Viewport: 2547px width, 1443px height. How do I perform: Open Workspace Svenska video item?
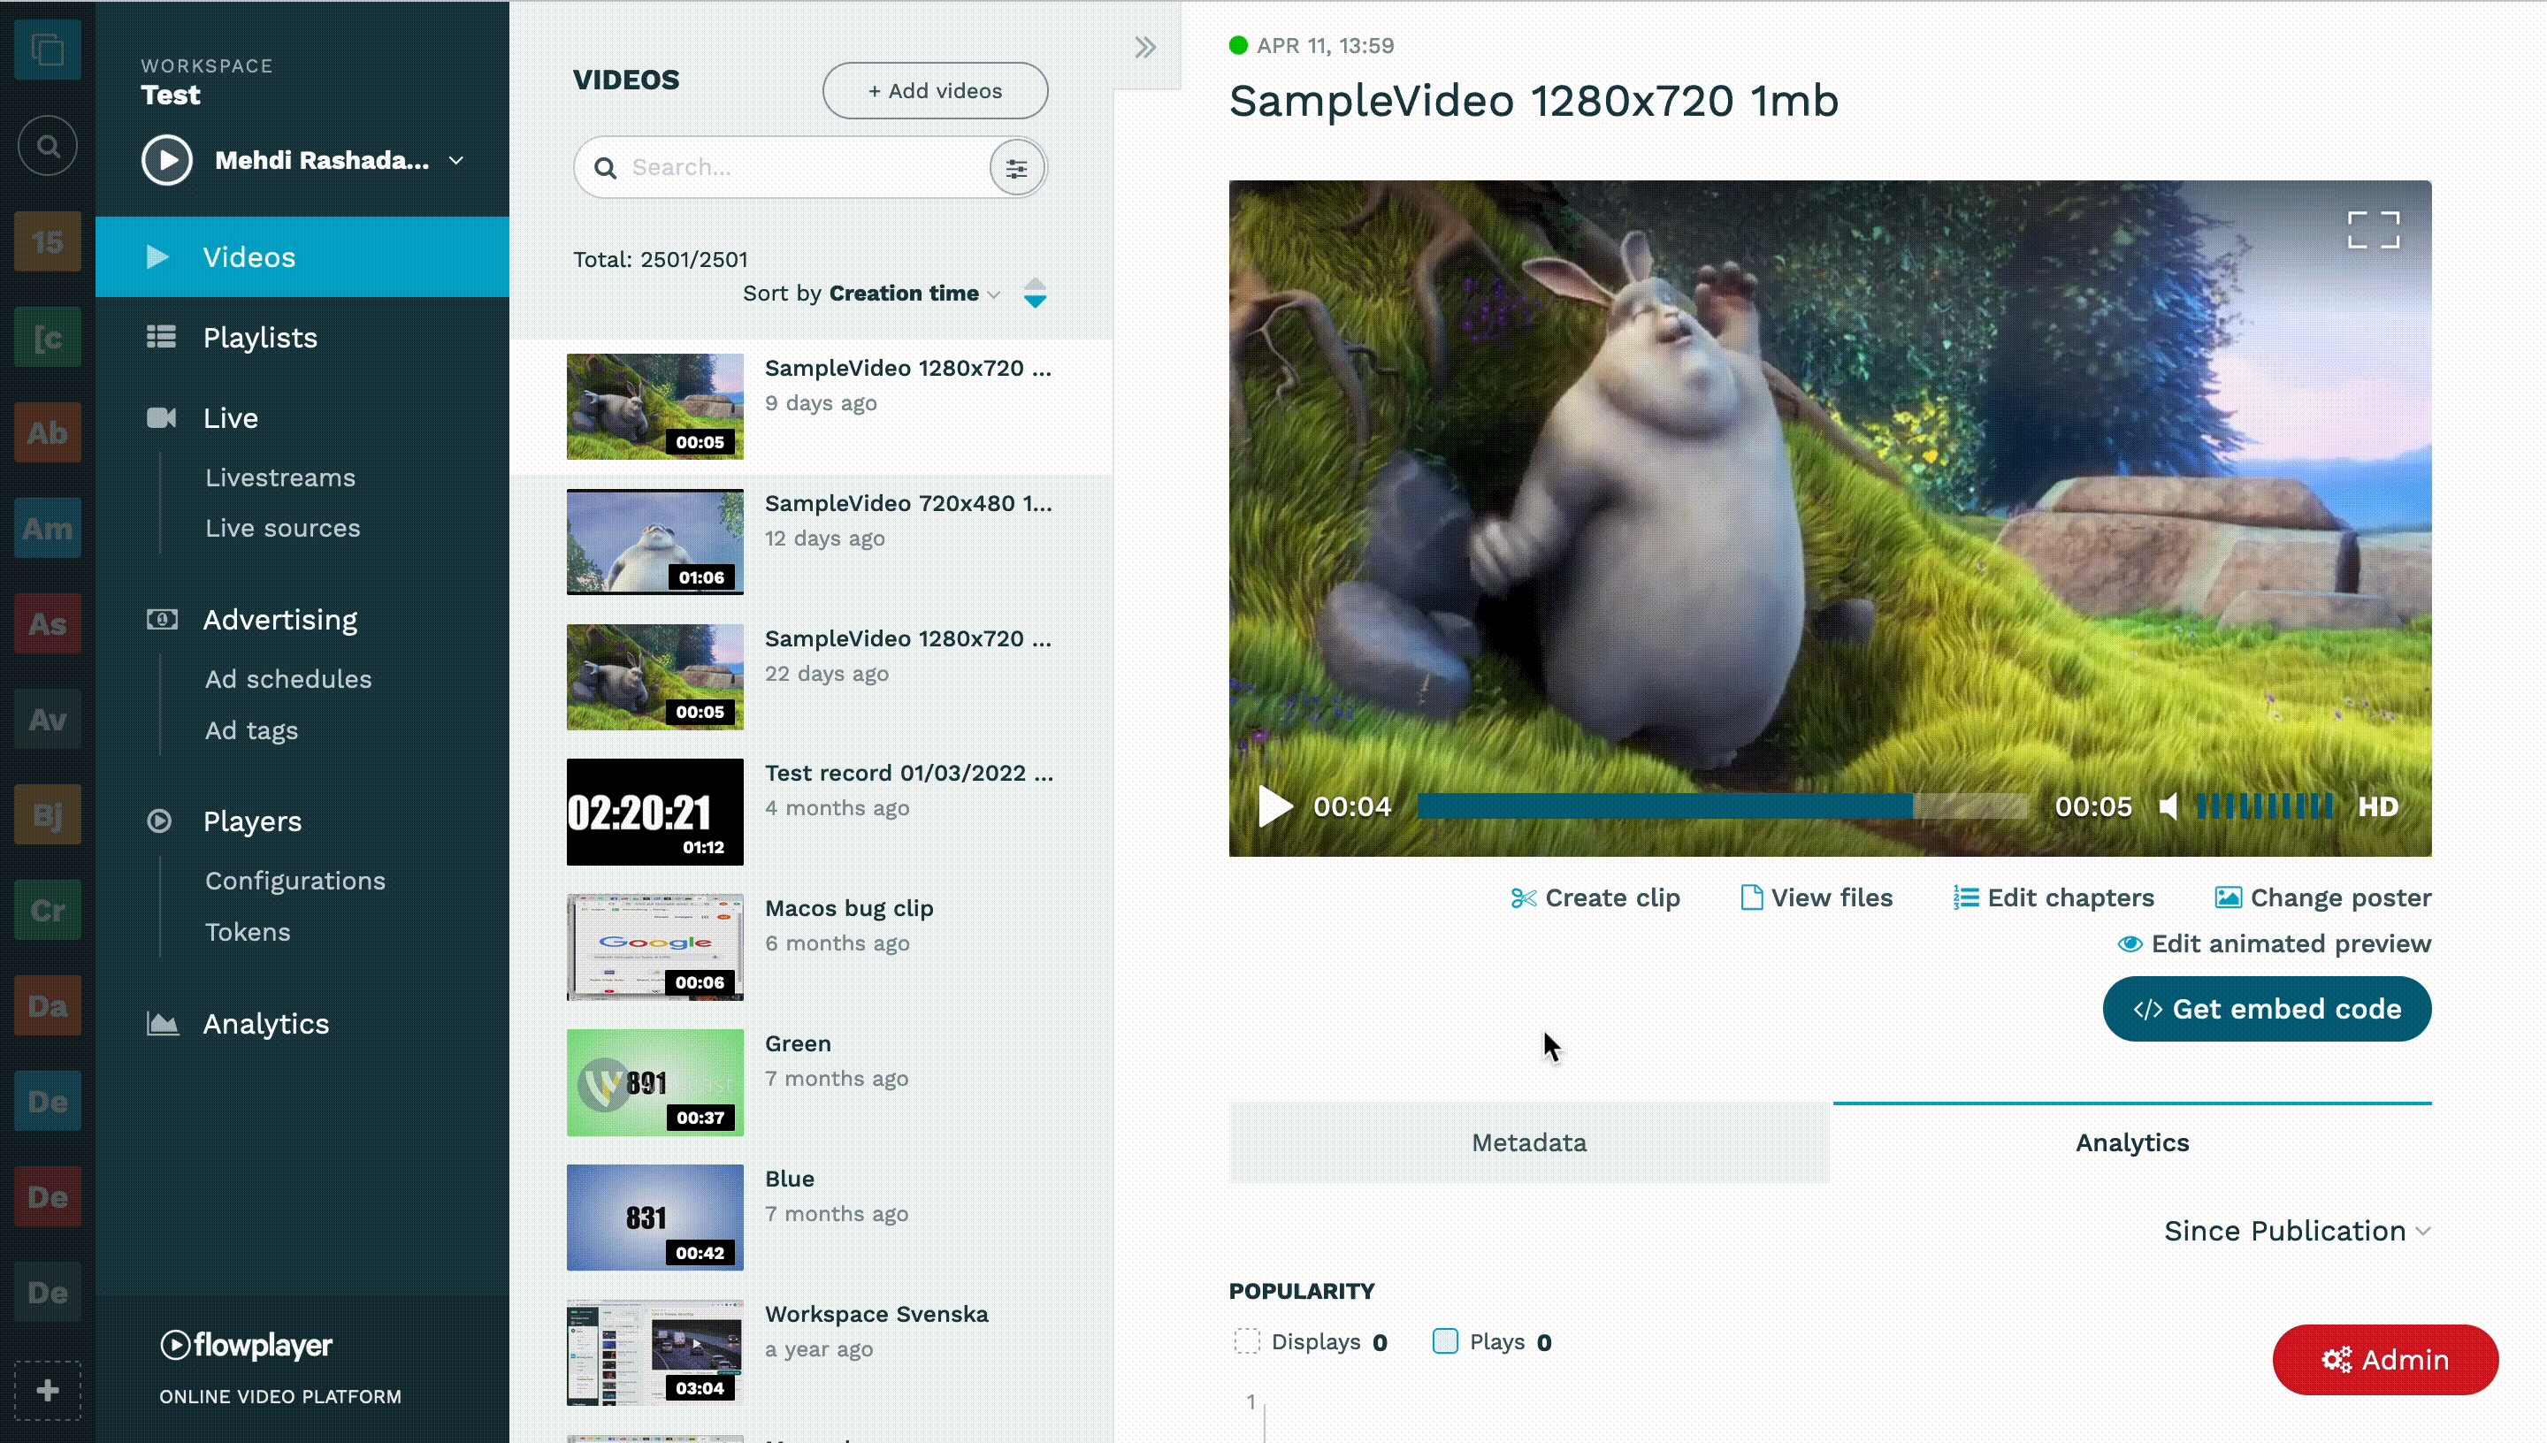point(811,1353)
